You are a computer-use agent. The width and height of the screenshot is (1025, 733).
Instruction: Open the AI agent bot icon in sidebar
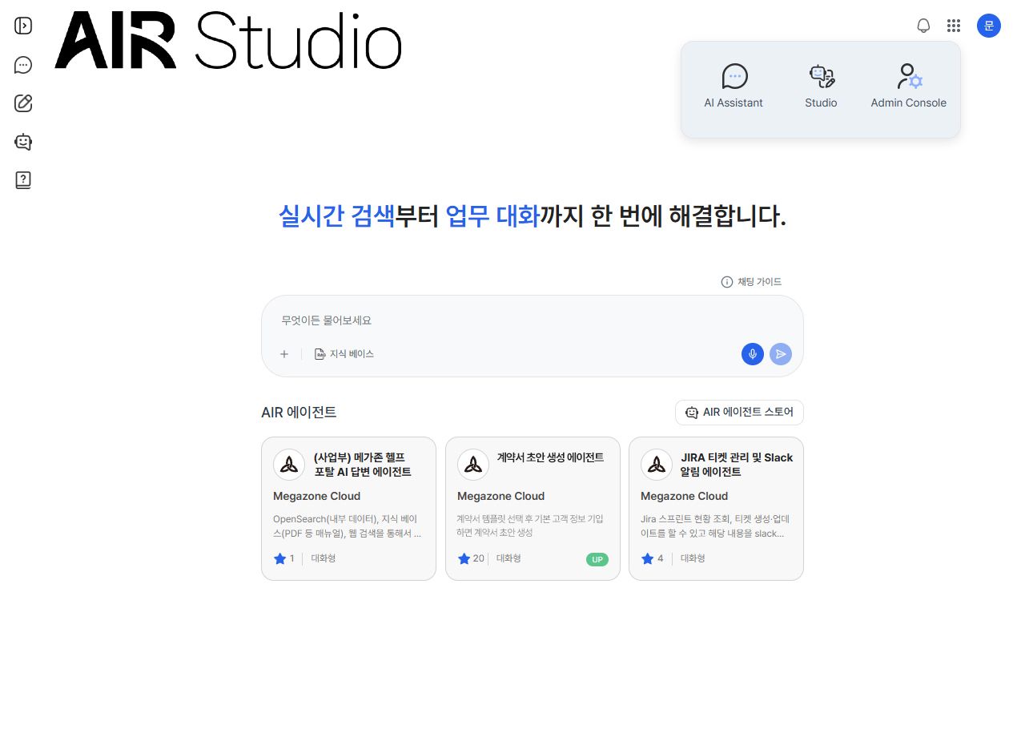[x=22, y=142]
